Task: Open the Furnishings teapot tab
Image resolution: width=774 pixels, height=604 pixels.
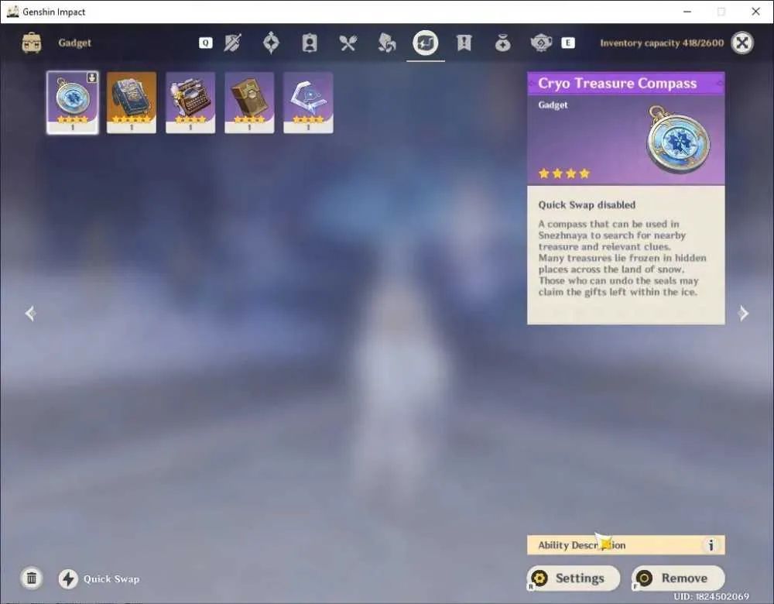Action: click(541, 43)
